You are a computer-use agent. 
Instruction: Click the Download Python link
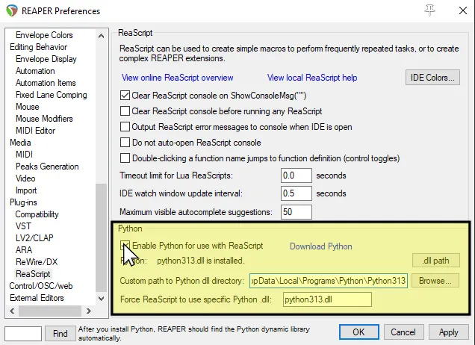click(x=321, y=246)
